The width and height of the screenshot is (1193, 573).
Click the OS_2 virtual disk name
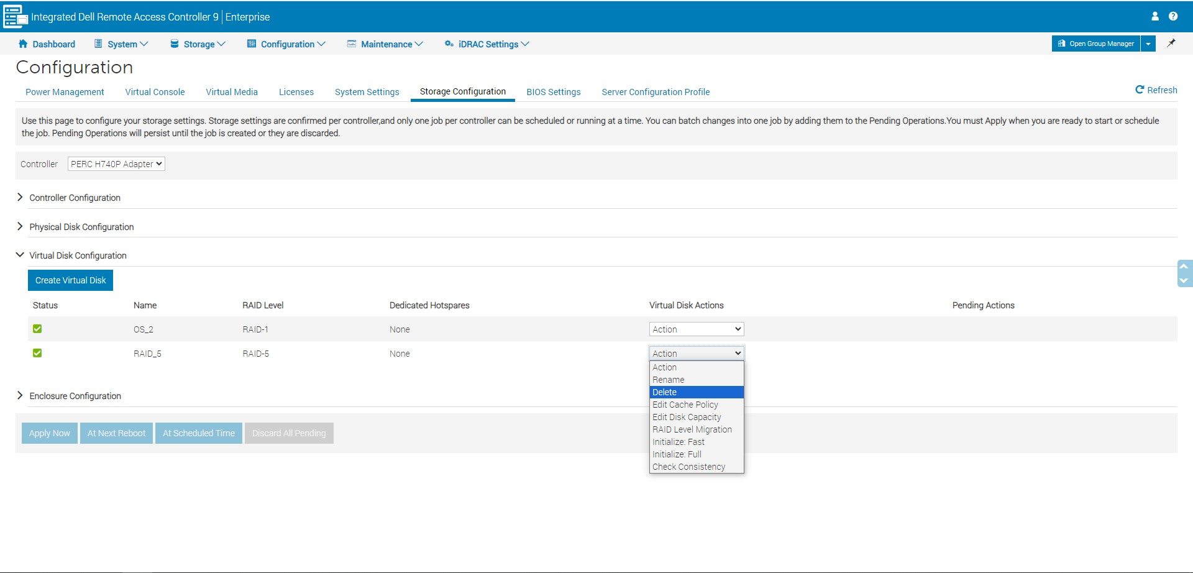click(144, 329)
